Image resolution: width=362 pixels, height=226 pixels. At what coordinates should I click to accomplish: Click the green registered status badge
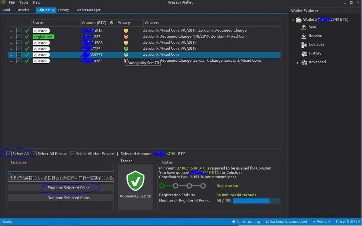(x=44, y=36)
